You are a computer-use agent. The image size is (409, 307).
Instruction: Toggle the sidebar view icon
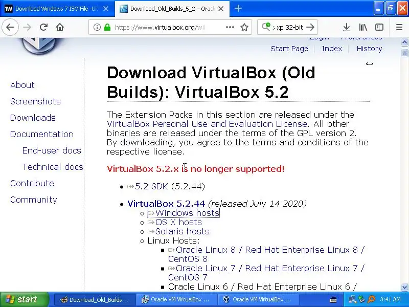click(379, 27)
